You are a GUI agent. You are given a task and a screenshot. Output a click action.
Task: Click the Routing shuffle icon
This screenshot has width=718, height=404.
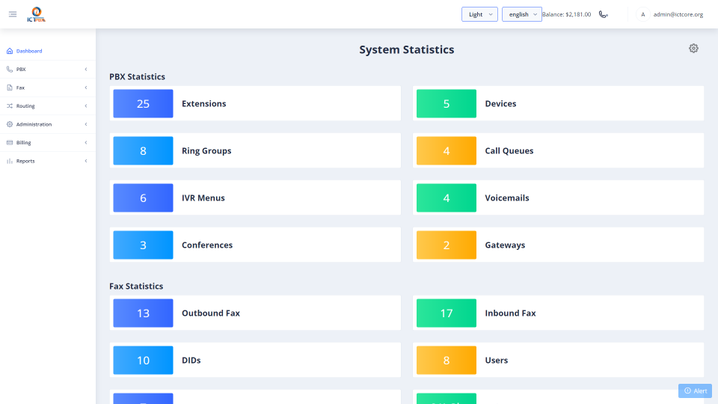tap(10, 105)
